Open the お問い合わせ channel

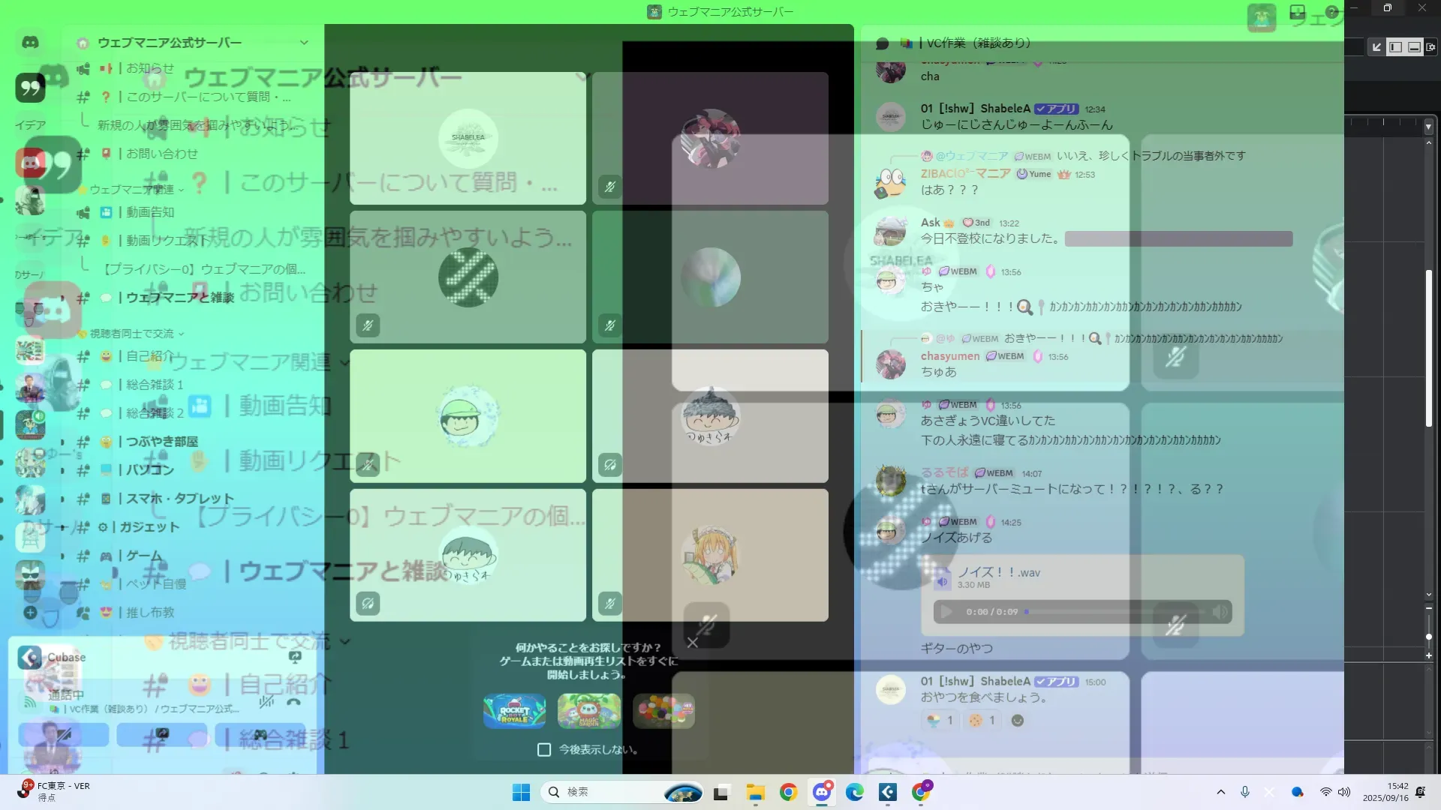point(161,154)
